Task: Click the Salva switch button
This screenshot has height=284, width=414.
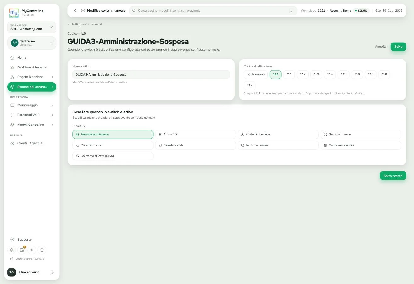Action: pos(393,176)
